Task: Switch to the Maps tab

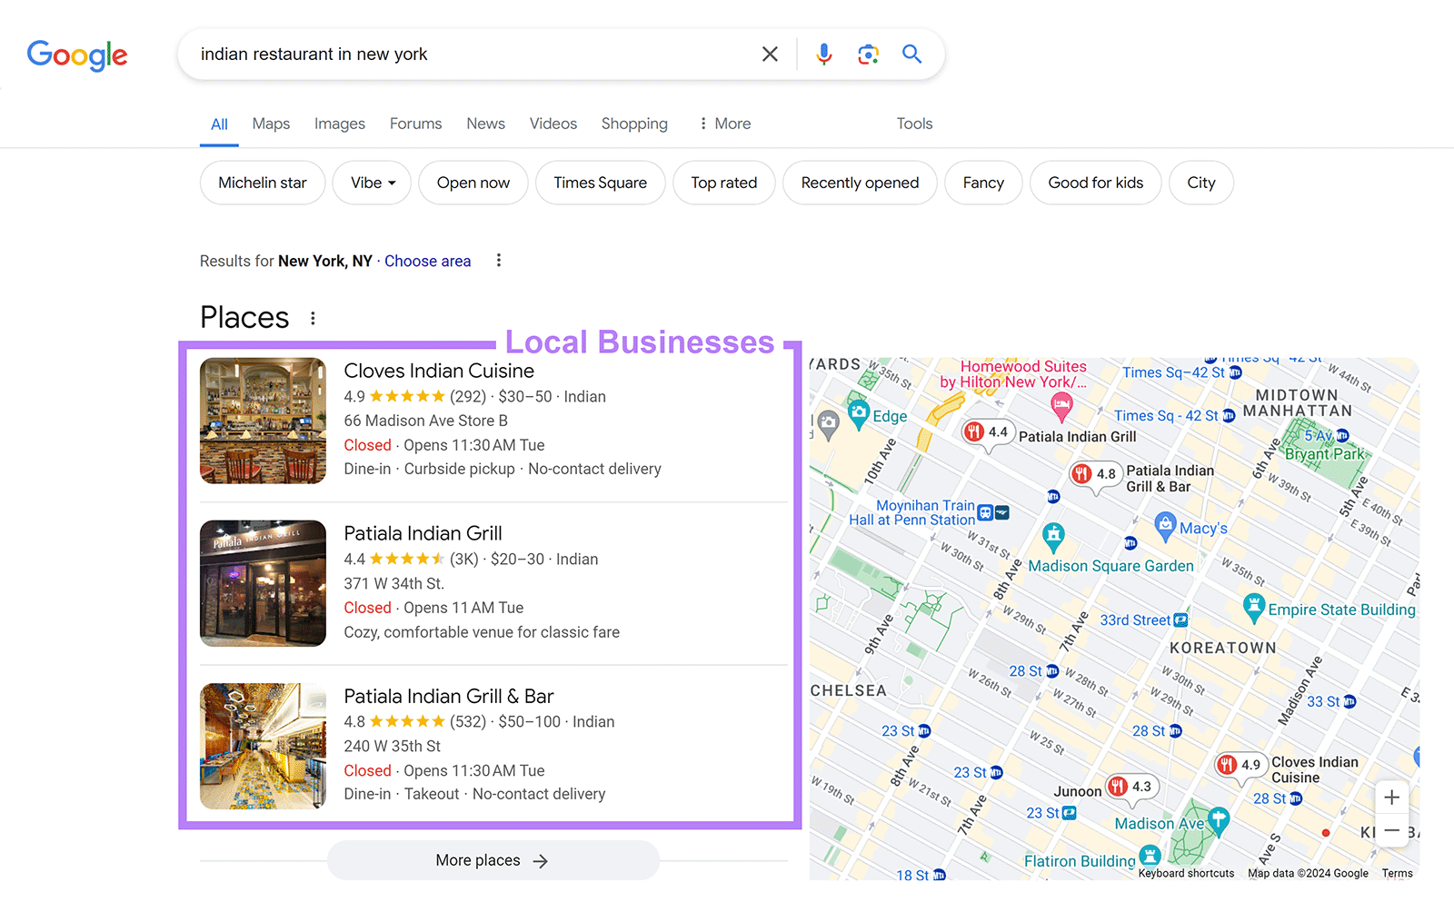Action: pyautogui.click(x=271, y=124)
